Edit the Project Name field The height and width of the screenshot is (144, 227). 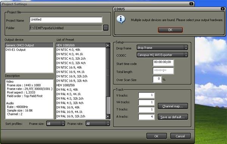pos(66,20)
